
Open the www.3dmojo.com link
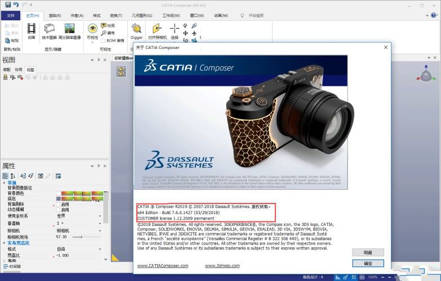(222, 266)
